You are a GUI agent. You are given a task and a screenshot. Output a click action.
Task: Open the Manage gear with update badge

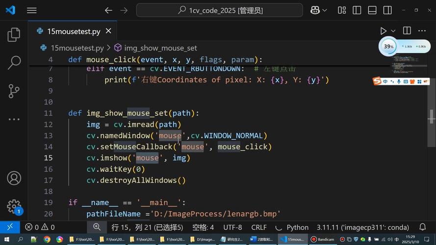point(14,207)
